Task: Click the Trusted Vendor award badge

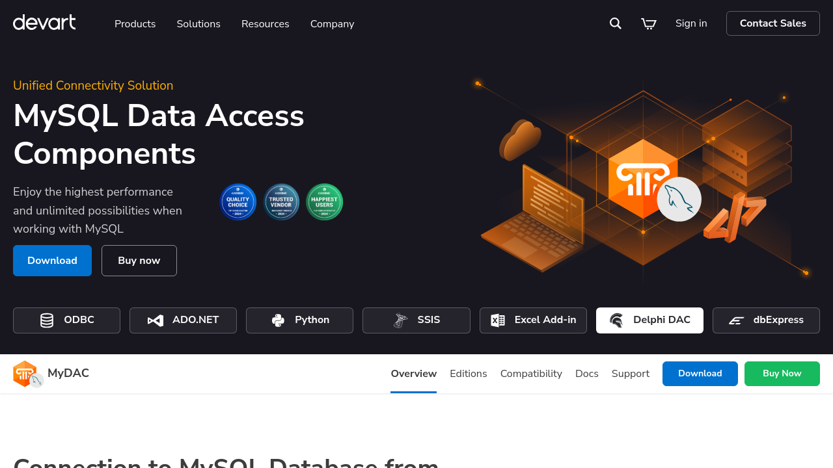Action: [x=281, y=201]
